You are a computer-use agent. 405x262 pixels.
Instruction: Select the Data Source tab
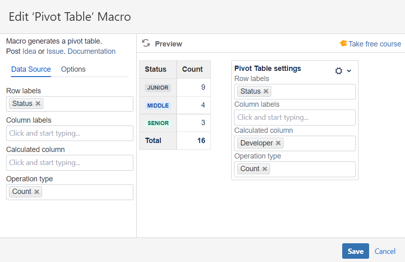(31, 69)
